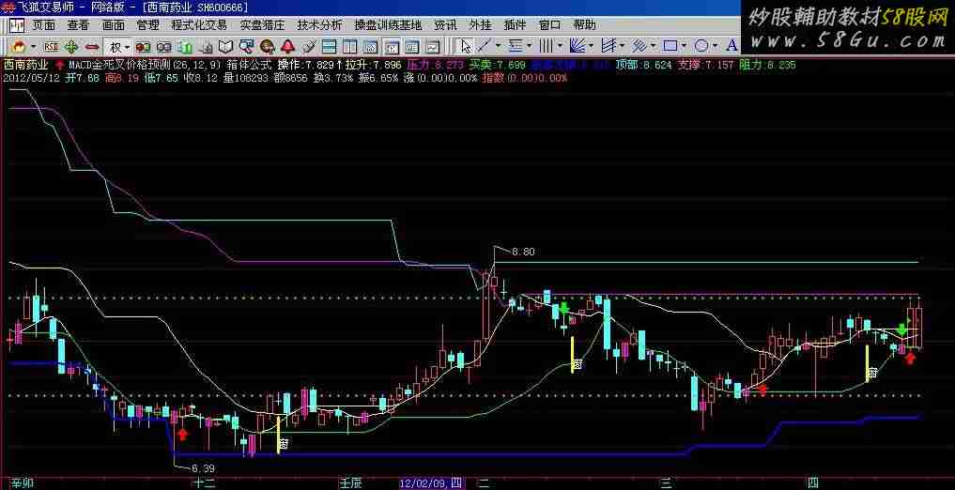Toggle the line chart view button
955x490 pixels.
433,46
